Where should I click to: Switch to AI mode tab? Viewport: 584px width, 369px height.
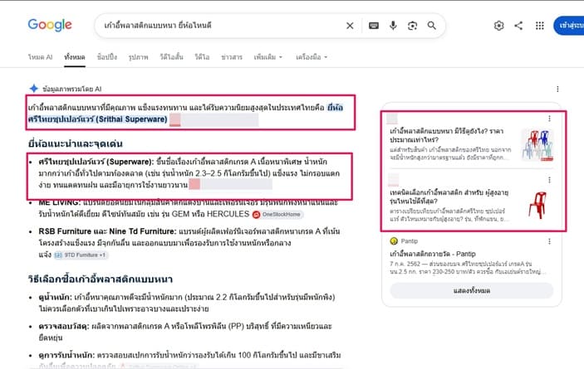(x=40, y=57)
